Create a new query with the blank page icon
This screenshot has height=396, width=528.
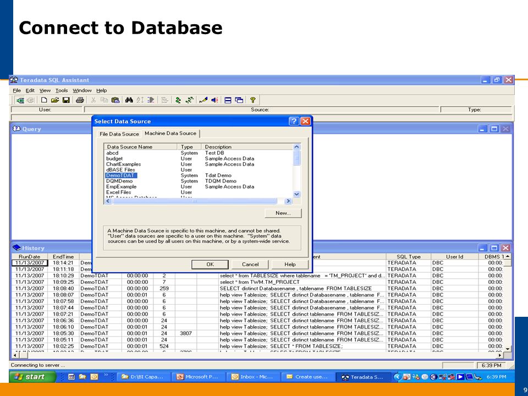click(x=44, y=100)
